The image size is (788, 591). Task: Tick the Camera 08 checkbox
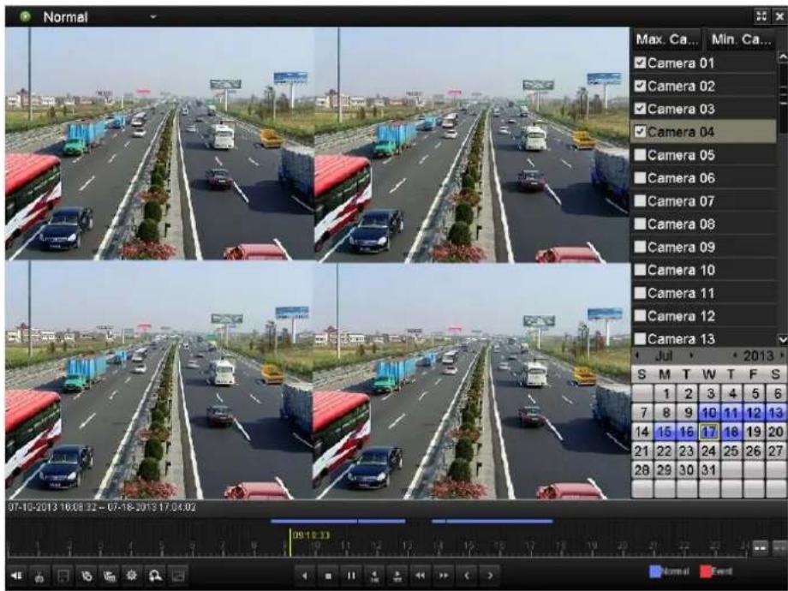point(640,224)
